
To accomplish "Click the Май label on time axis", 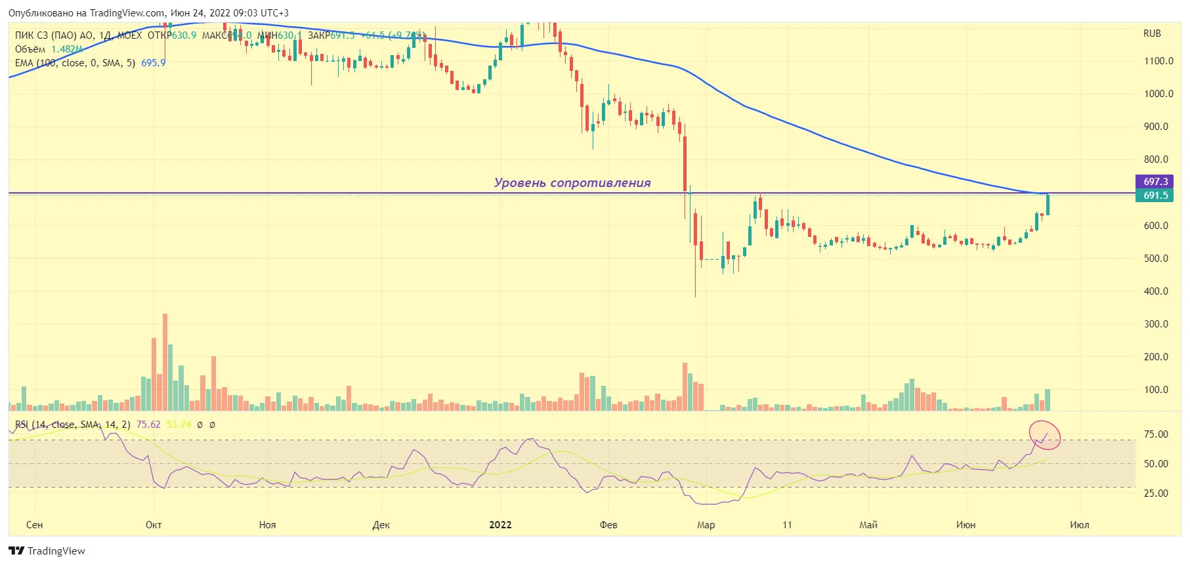I will [x=868, y=525].
